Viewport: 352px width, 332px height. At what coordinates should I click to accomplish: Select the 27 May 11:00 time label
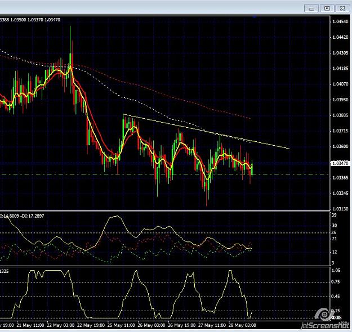[x=212, y=325]
